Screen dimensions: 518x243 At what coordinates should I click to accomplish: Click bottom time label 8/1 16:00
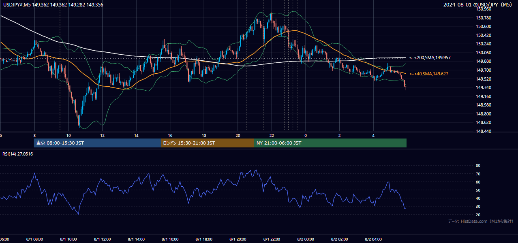pyautogui.click(x=170, y=239)
